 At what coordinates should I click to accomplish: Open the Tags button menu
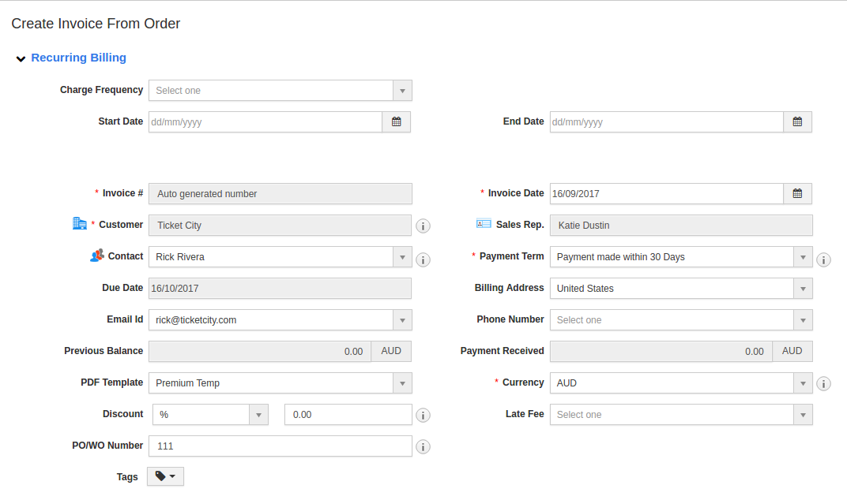[x=165, y=476]
